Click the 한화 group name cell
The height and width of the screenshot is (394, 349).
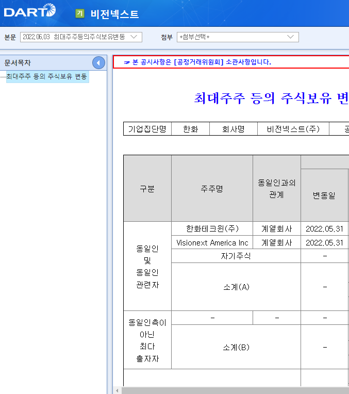190,129
